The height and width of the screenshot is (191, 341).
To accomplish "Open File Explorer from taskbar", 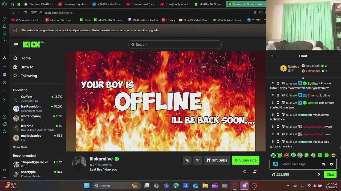I will 205,186.
